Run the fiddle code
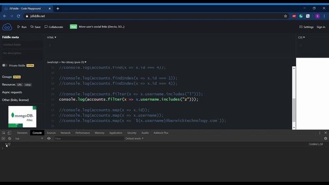Screen dimensions: 329x185 (x=22, y=27)
